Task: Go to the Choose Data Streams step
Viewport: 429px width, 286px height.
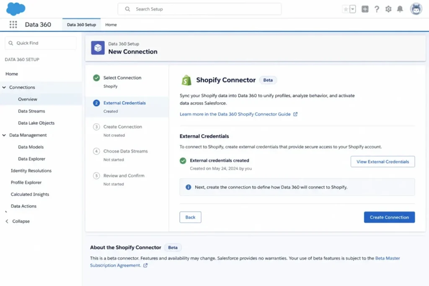Action: tap(125, 151)
